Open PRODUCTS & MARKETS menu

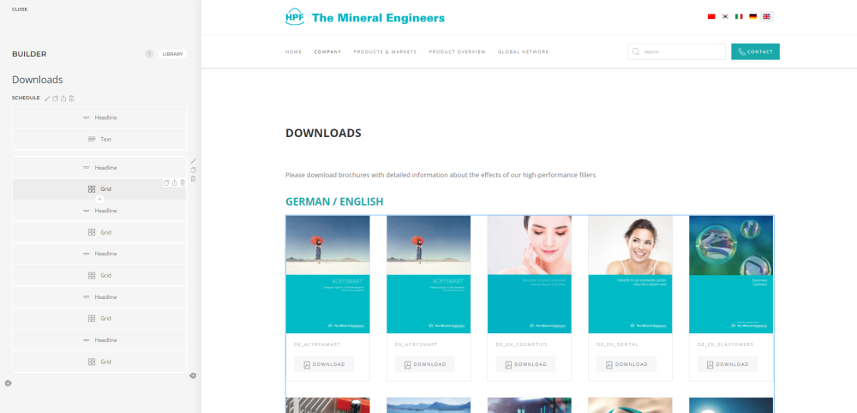[385, 52]
